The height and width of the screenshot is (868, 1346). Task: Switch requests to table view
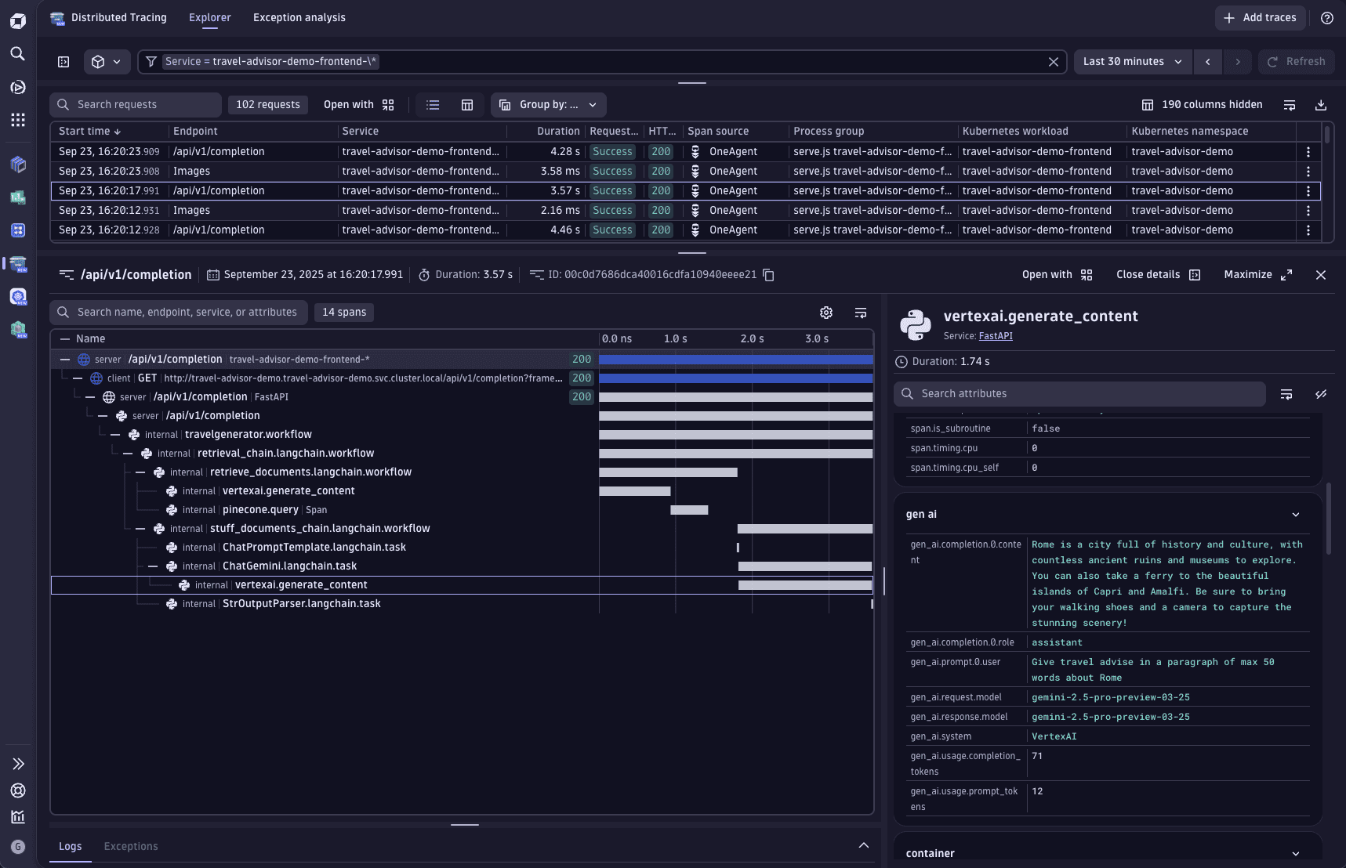click(467, 104)
